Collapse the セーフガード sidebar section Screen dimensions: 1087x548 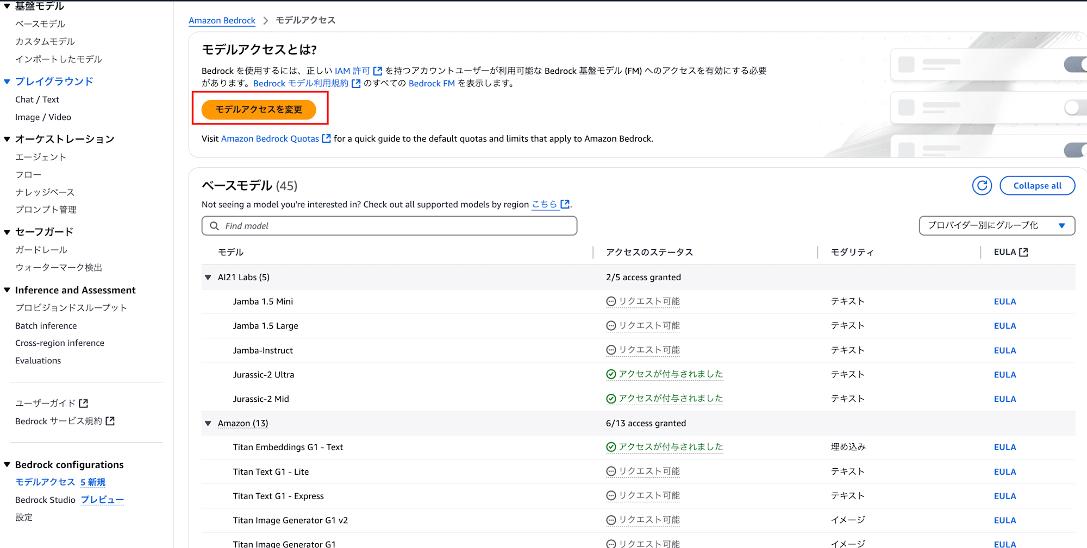click(x=7, y=232)
